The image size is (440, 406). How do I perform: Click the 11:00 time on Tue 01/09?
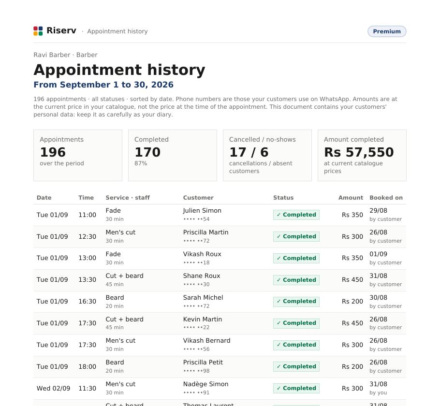pos(87,215)
